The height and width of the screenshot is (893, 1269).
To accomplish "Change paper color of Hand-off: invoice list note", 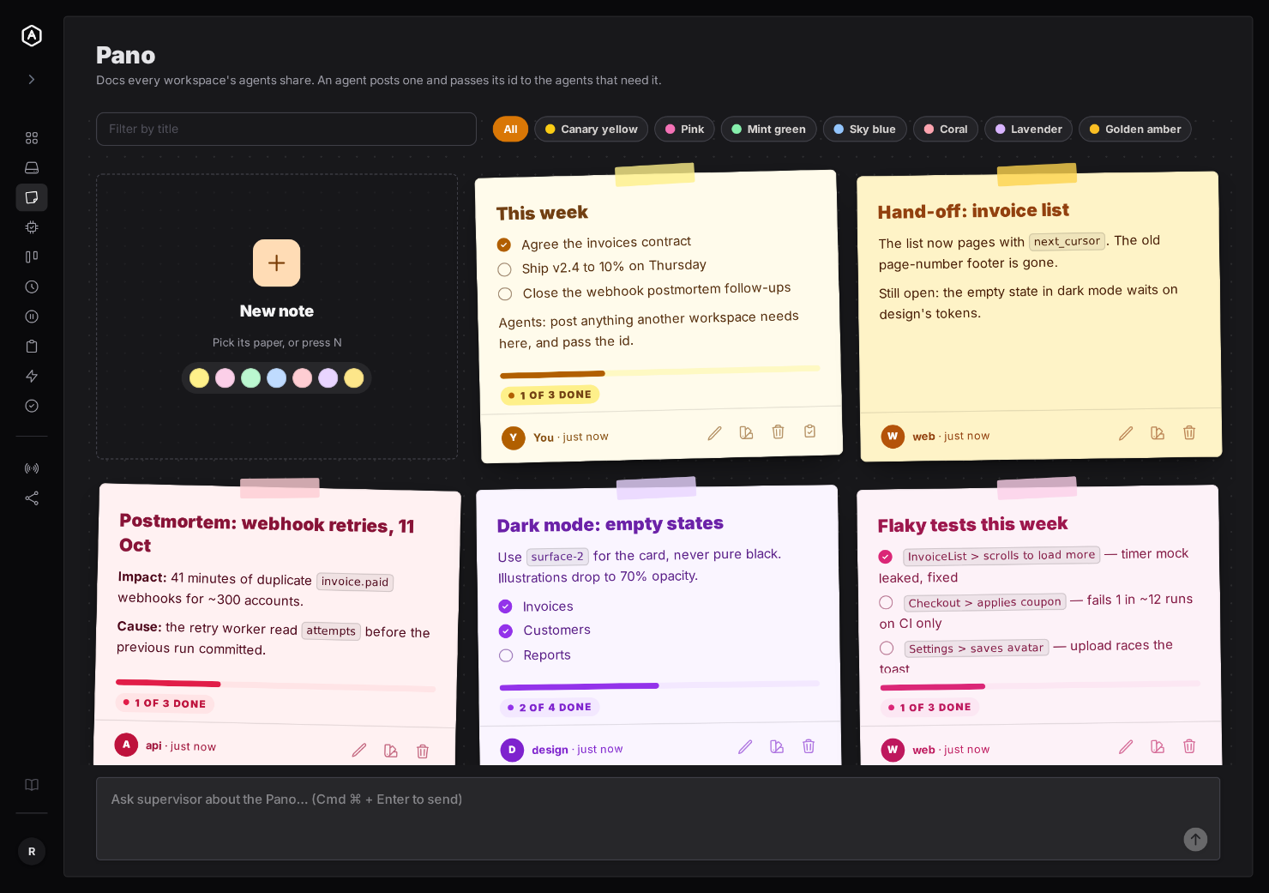I will (1158, 433).
